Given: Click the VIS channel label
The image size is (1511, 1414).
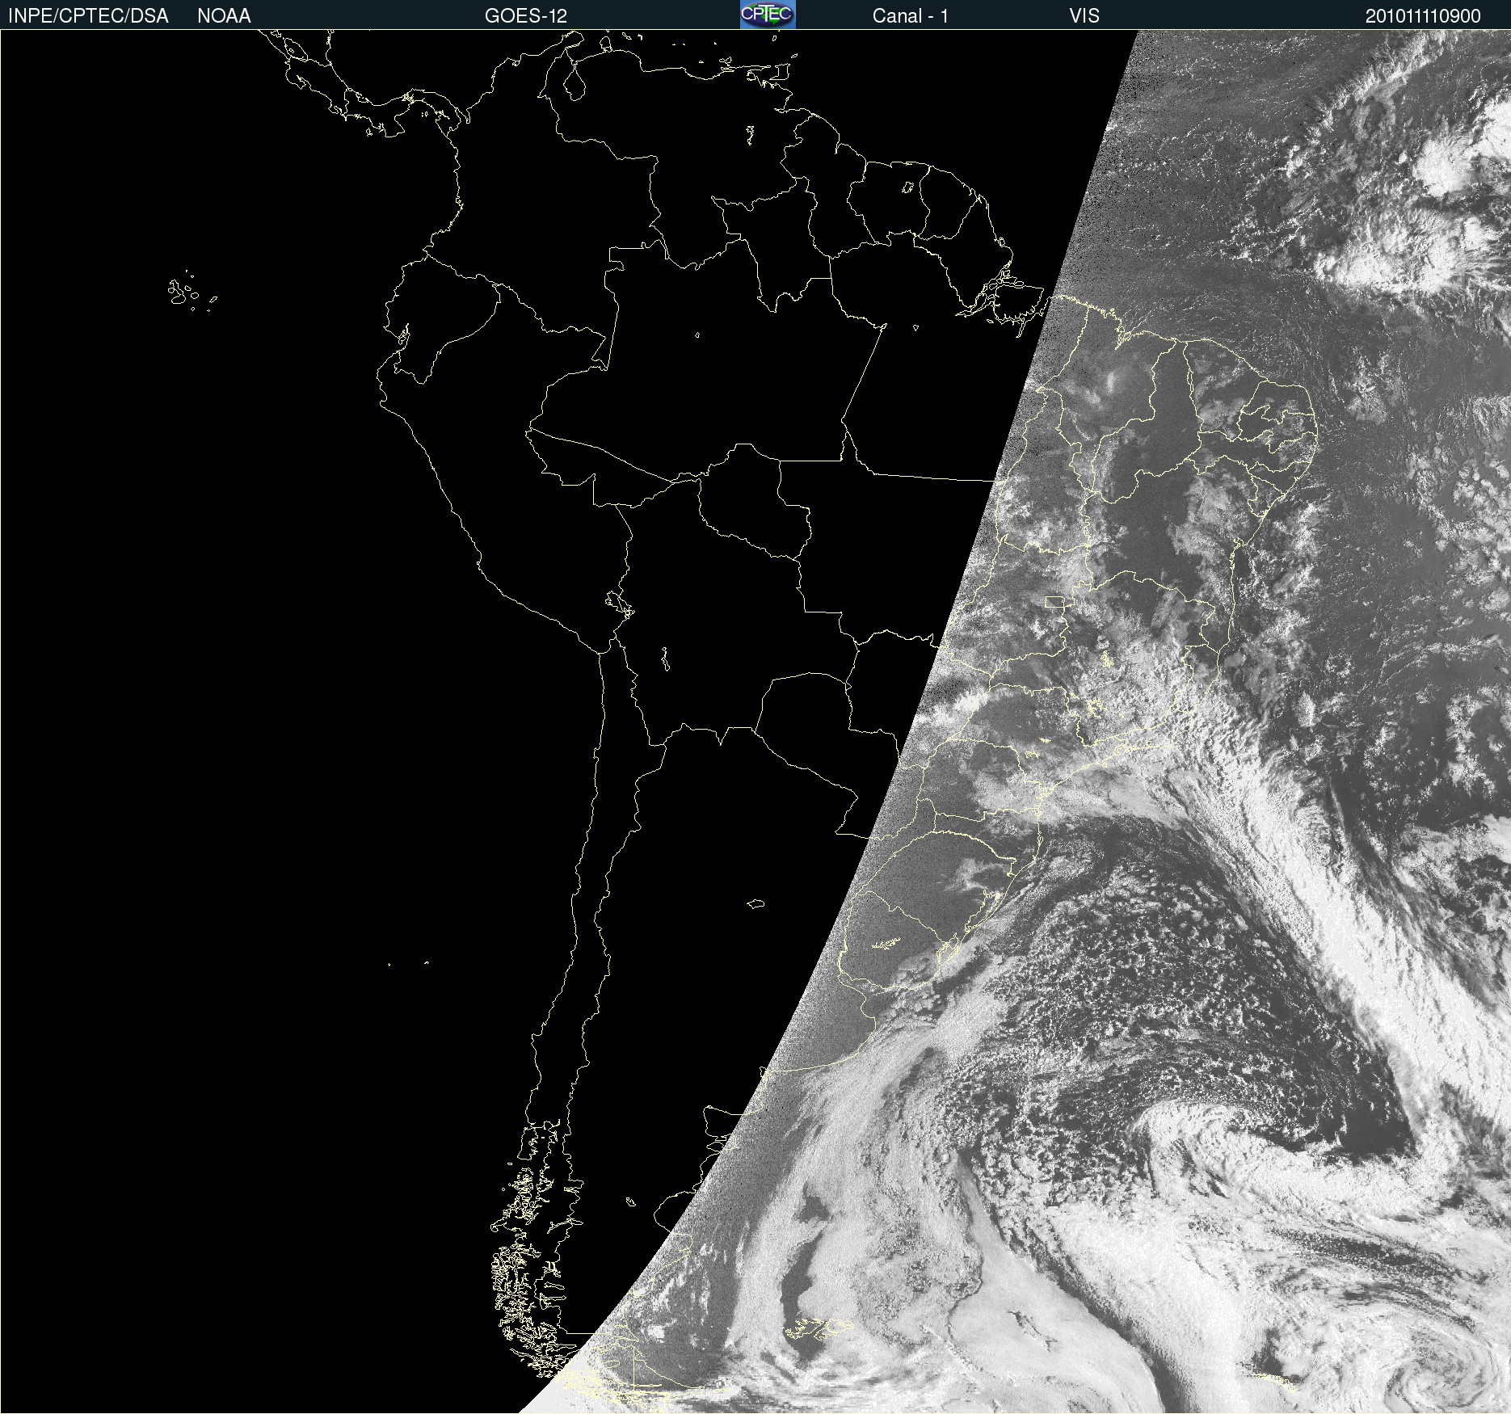Looking at the screenshot, I should (x=1084, y=16).
